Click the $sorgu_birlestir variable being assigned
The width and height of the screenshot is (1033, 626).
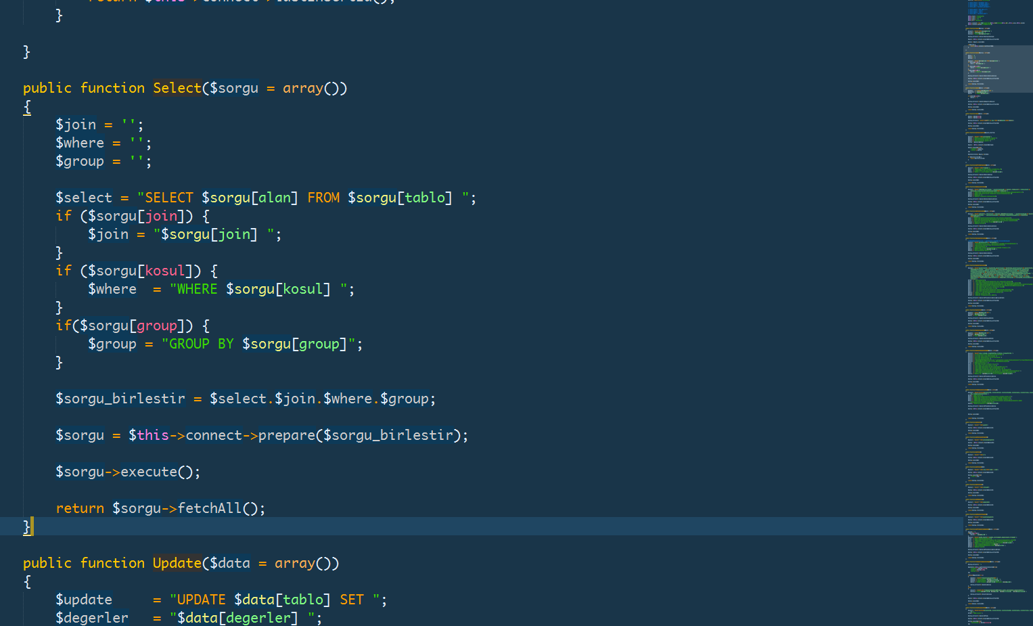click(x=120, y=399)
